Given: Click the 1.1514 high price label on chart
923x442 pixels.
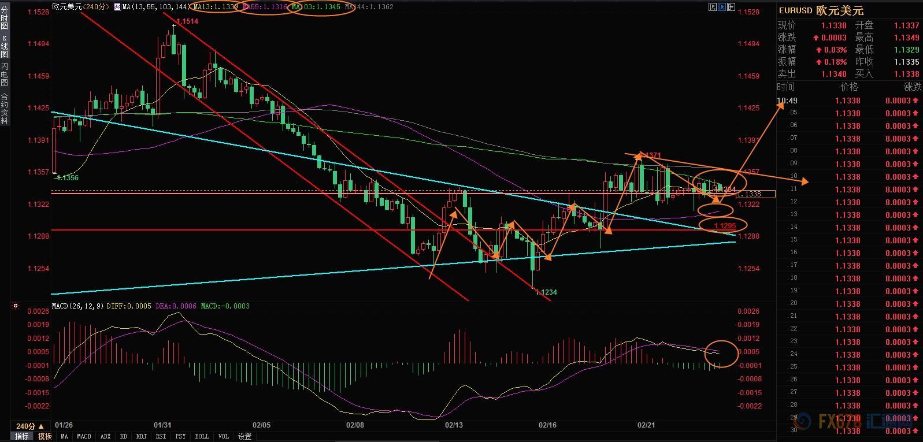Looking at the screenshot, I should pyautogui.click(x=187, y=21).
